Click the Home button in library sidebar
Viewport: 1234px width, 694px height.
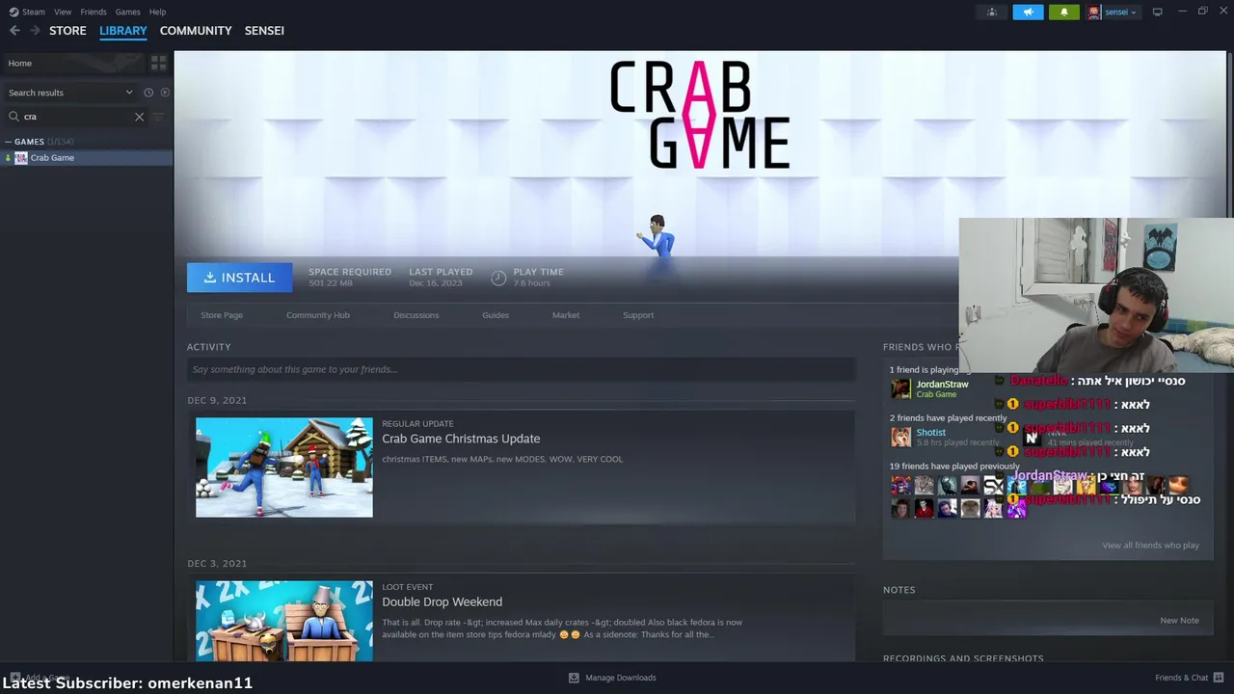(x=72, y=63)
